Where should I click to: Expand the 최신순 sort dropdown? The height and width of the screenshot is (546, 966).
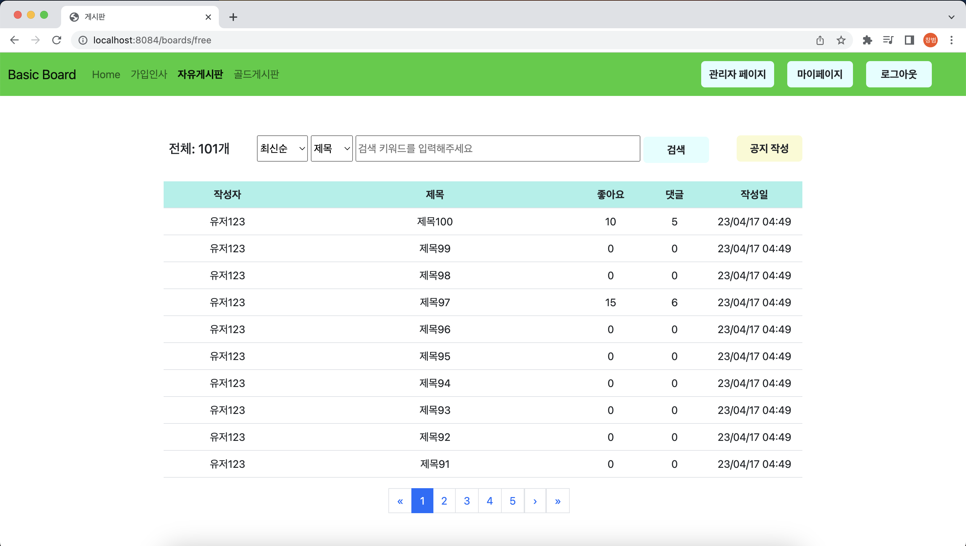[282, 148]
